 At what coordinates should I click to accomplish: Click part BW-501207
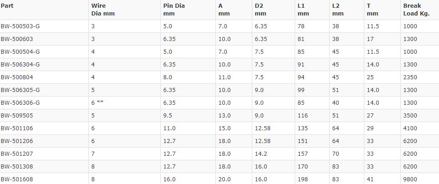click(17, 154)
